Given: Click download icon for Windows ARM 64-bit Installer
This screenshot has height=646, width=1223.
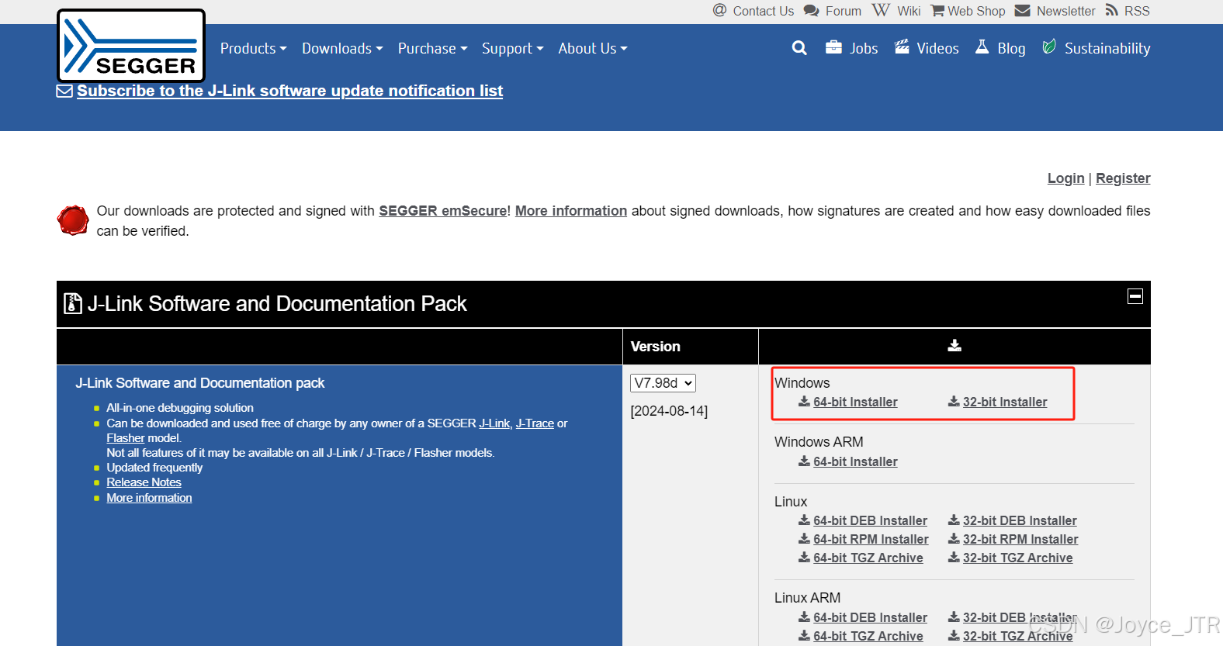Looking at the screenshot, I should click(x=804, y=461).
